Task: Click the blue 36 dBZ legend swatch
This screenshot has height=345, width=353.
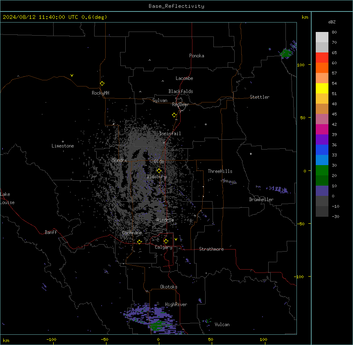Action: 322,150
